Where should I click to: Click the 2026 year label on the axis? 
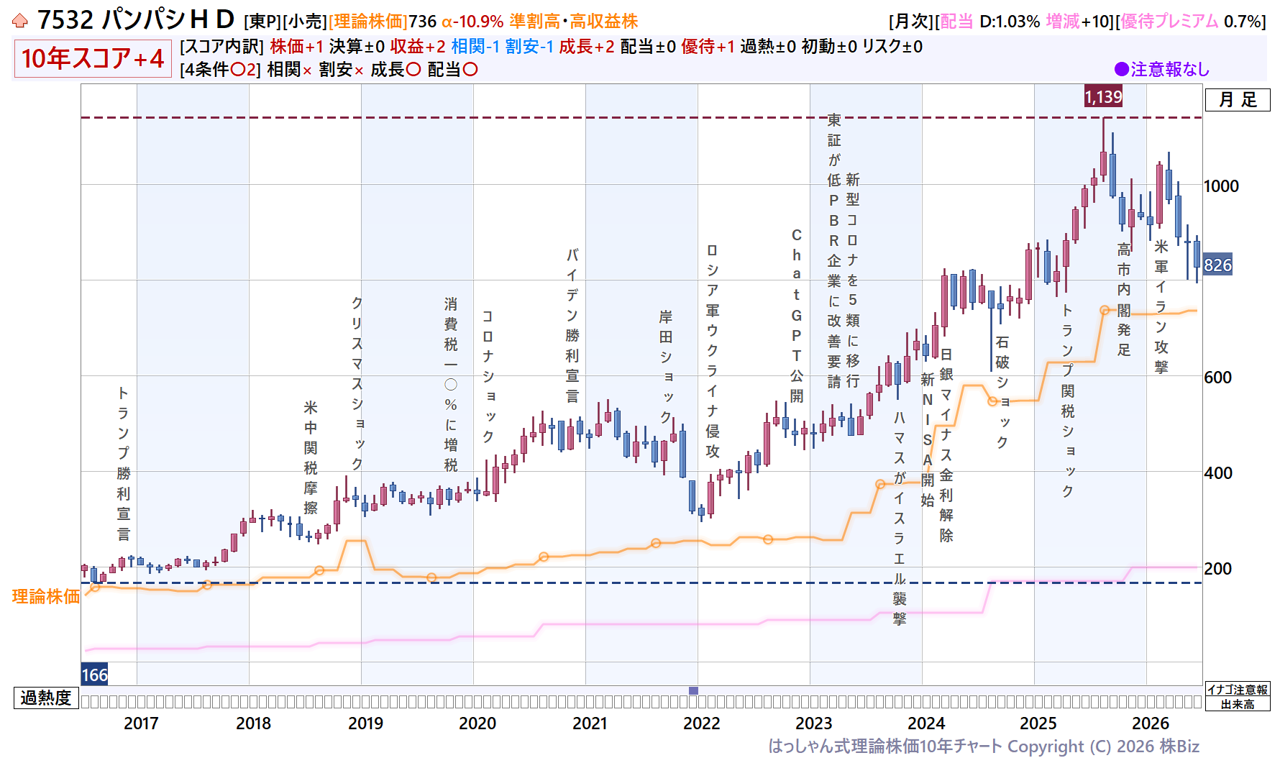[1151, 723]
